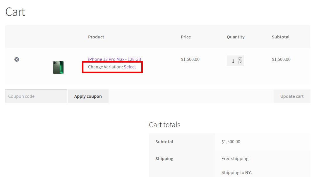This screenshot has width=316, height=177.
Task: Remove the iPhone item from cart
Action: [17, 59]
